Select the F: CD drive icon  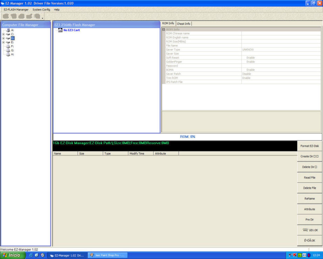[8, 46]
